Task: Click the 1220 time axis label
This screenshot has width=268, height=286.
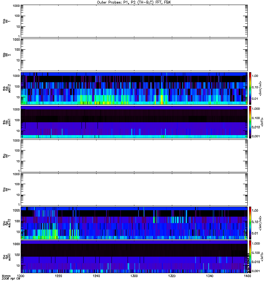Action: [x=59, y=276]
